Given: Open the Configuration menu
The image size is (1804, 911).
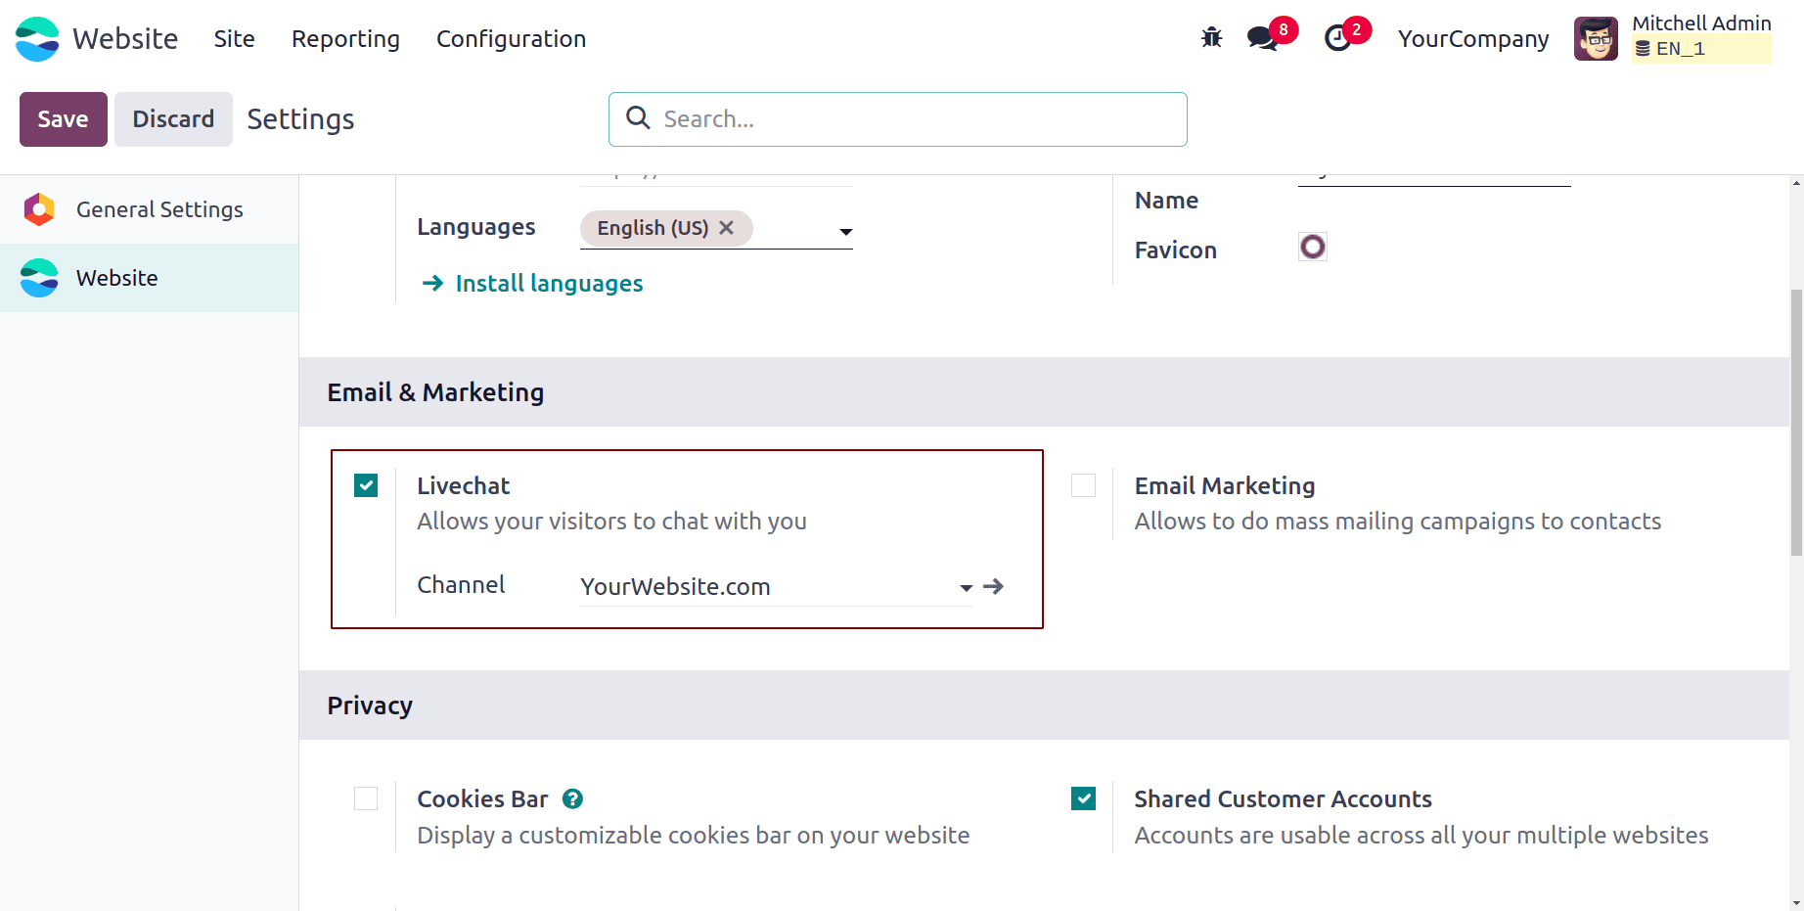Looking at the screenshot, I should [x=511, y=39].
